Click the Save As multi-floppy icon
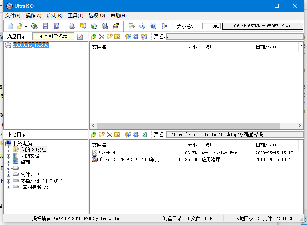Screen dimensions: 307x225 (x=56, y=26)
